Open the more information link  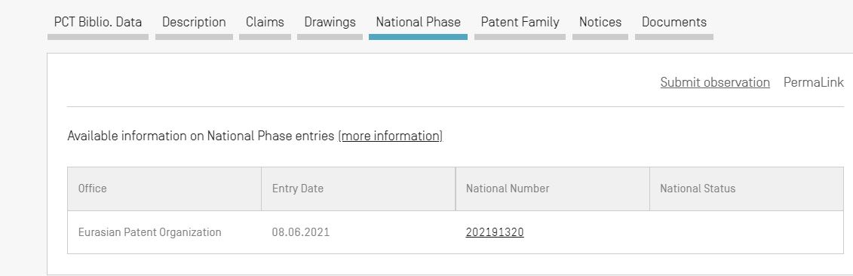pos(391,136)
